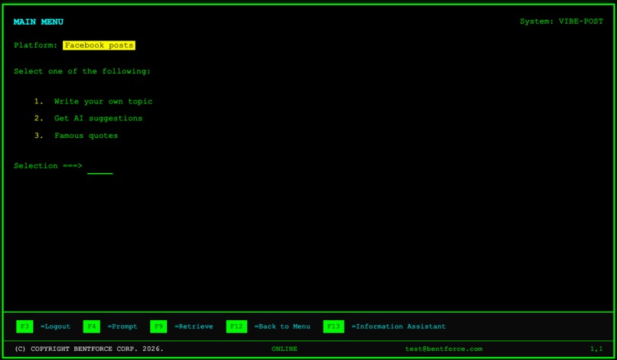
Task: Click the copyright BENTFORCE CORP. 2026 text
Action: pos(89,349)
